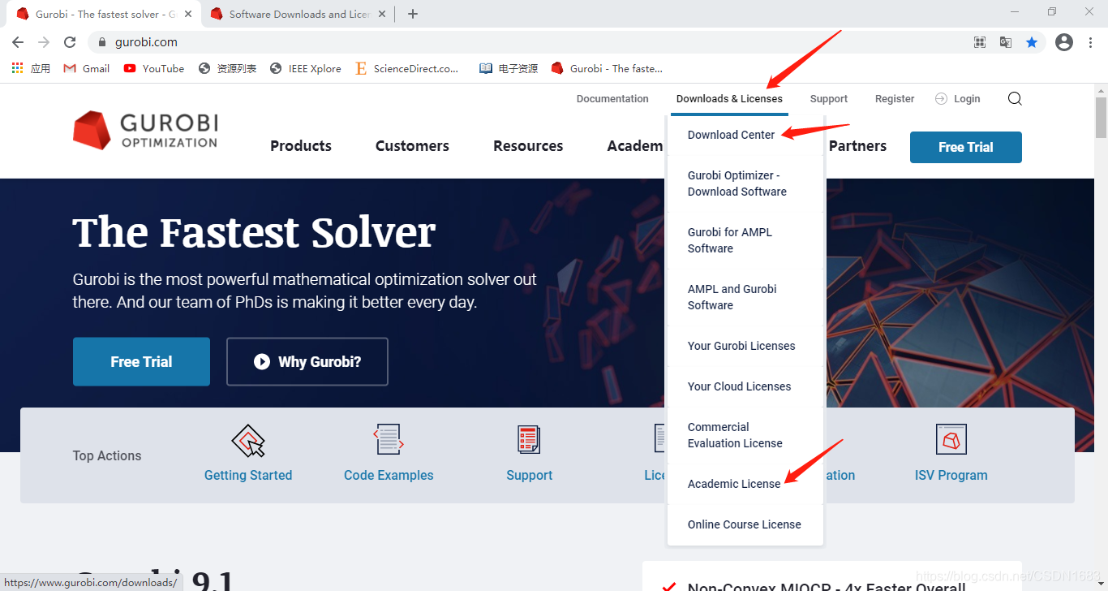The height and width of the screenshot is (591, 1108).
Task: Expand the Products navigation menu
Action: (301, 146)
